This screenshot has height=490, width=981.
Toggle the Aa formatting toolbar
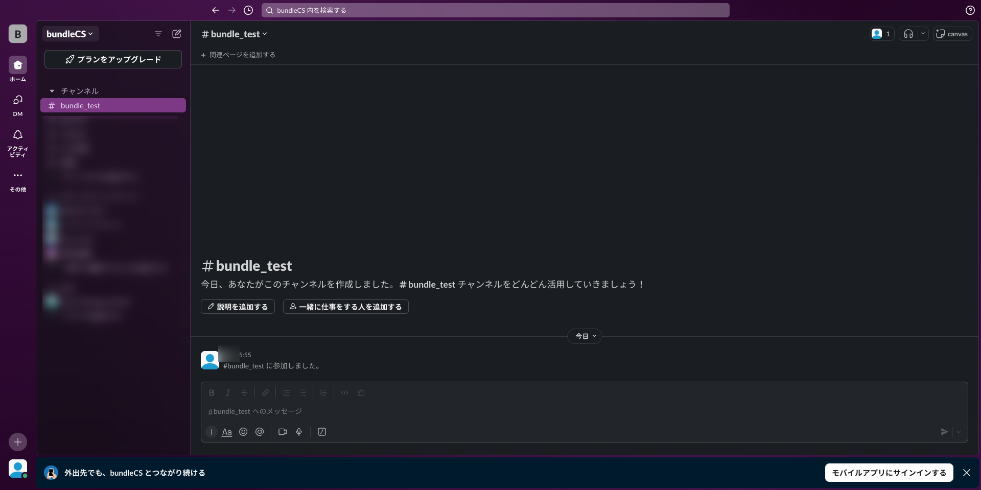[x=227, y=432]
